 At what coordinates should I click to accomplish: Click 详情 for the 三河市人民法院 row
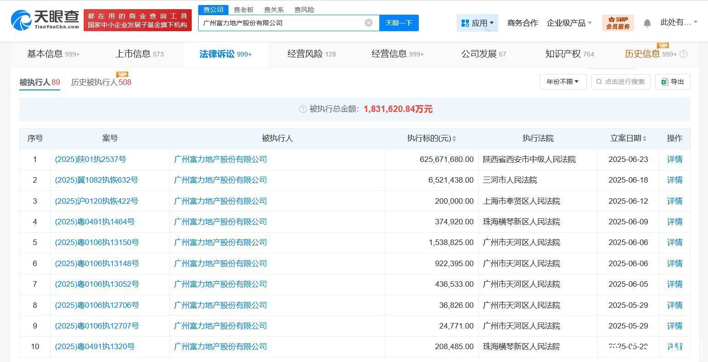[x=674, y=180]
